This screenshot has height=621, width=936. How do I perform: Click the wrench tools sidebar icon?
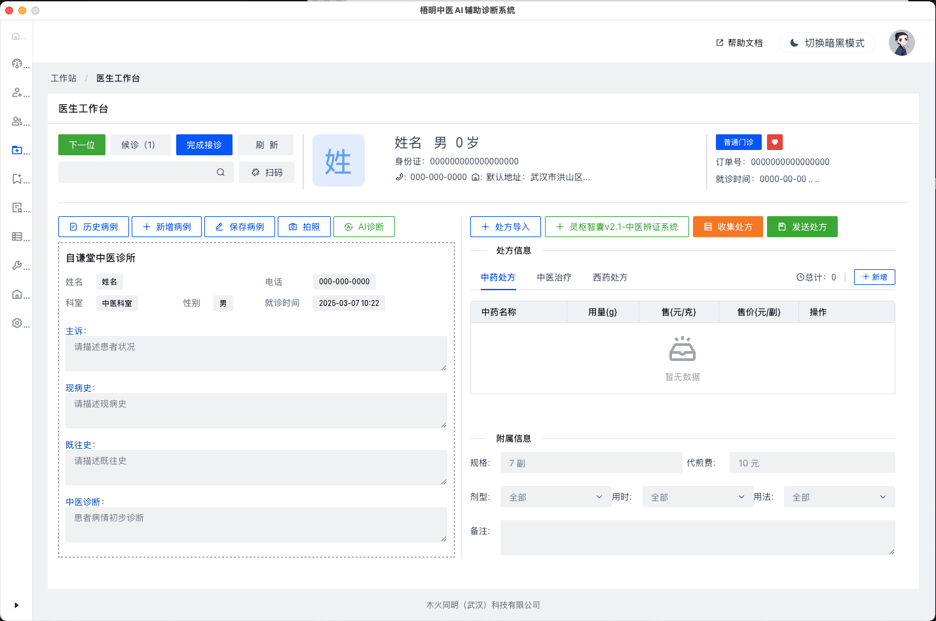[x=17, y=265]
